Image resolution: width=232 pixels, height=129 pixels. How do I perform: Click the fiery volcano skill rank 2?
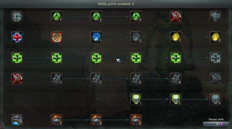(x=96, y=120)
